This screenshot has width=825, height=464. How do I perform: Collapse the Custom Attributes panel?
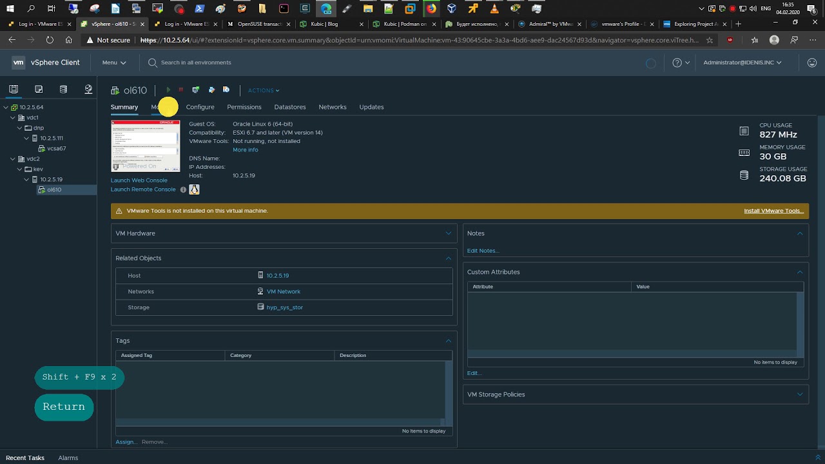click(800, 272)
